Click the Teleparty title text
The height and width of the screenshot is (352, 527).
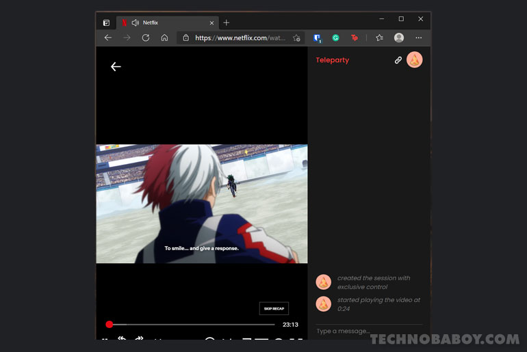333,60
